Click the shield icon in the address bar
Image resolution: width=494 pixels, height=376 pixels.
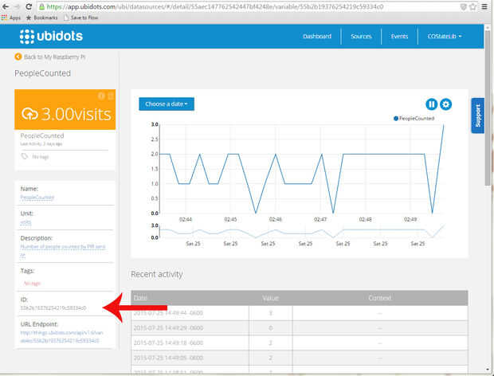coord(463,6)
